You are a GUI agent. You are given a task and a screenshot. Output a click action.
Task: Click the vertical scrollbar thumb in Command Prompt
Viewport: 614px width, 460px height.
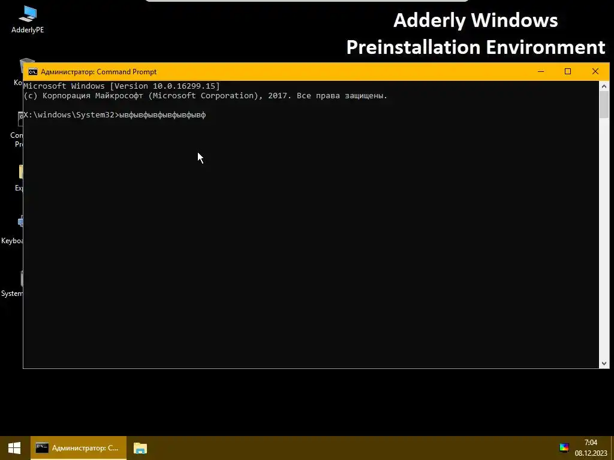604,104
